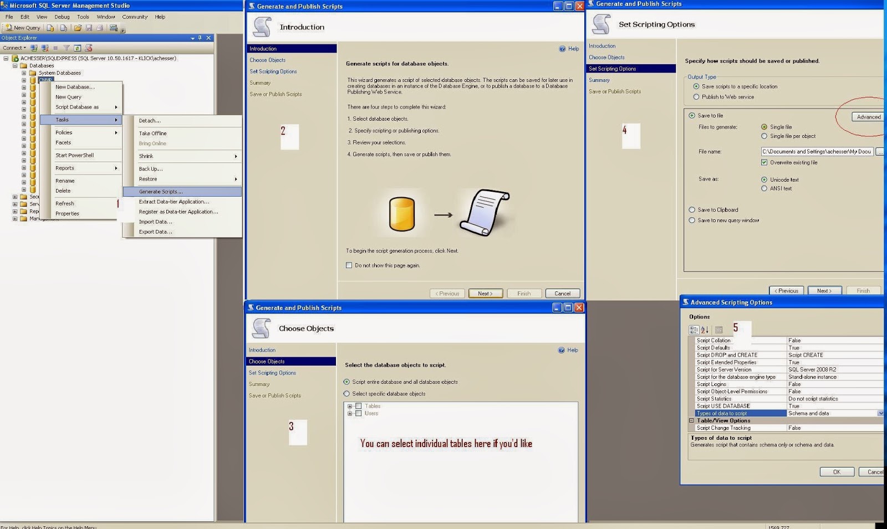Viewport: 887px width, 529px height.
Task: Check 'Do not show this page again'
Action: pos(349,265)
